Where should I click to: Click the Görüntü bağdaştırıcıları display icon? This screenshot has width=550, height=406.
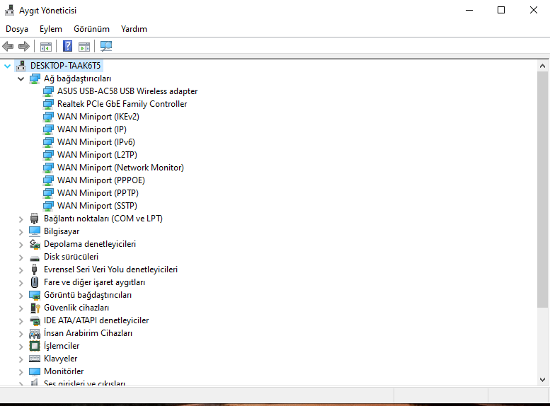(x=35, y=295)
